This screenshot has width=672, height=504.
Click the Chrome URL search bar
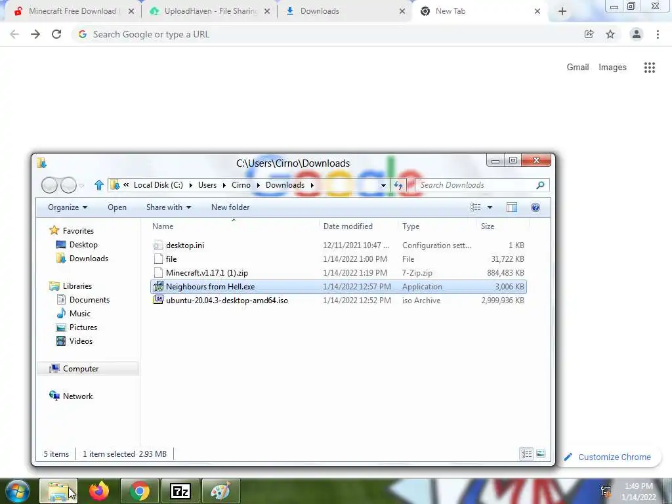click(325, 34)
